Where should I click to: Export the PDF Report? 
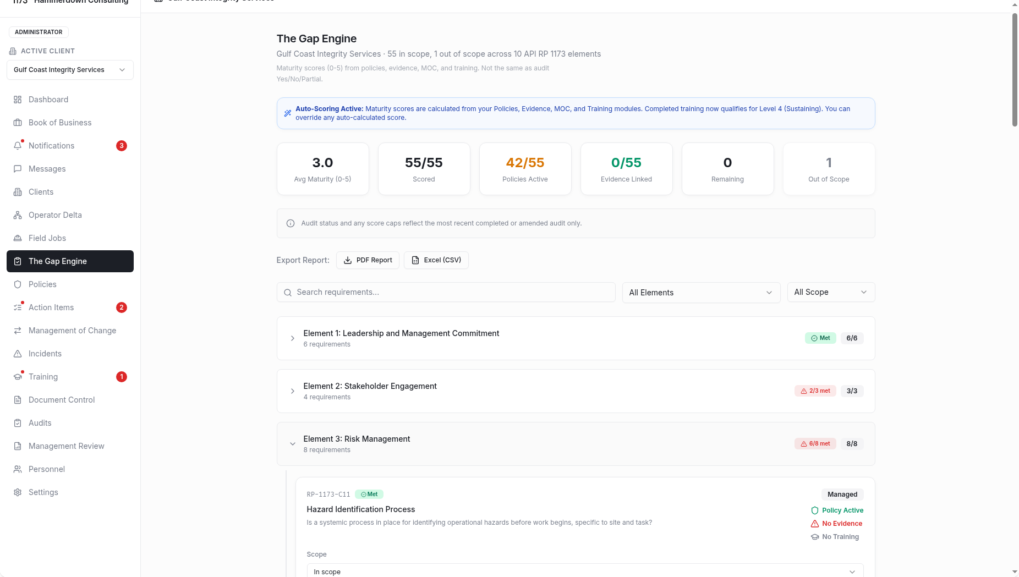368,260
